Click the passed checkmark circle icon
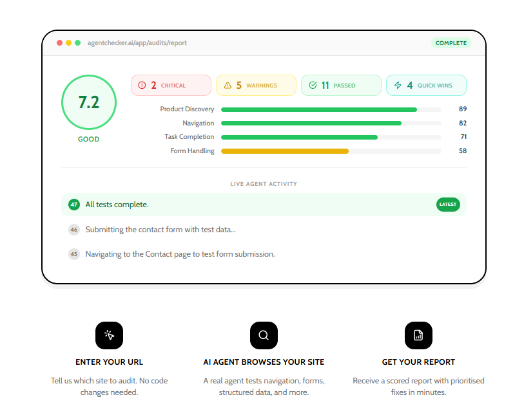 coord(313,85)
